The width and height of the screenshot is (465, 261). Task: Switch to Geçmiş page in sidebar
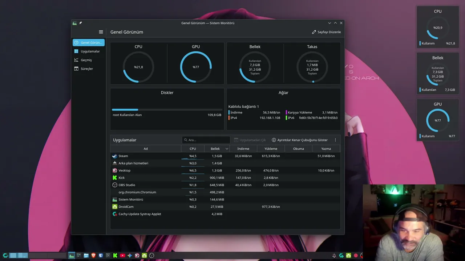[89, 60]
